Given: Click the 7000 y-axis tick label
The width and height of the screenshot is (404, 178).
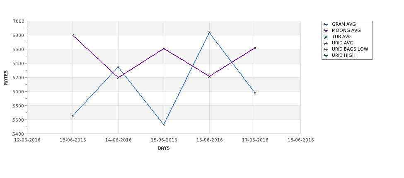Looking at the screenshot, I should click(x=19, y=21).
